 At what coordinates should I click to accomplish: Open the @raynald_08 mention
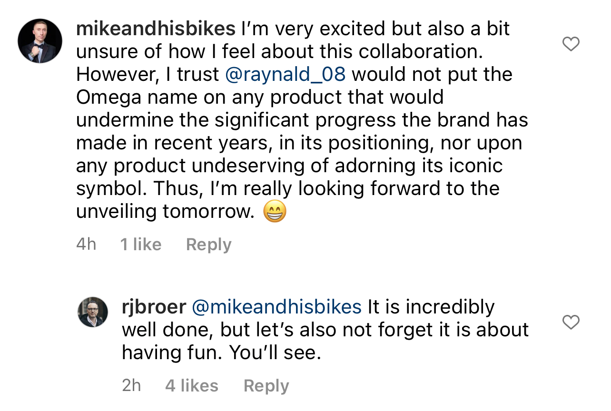pyautogui.click(x=285, y=75)
